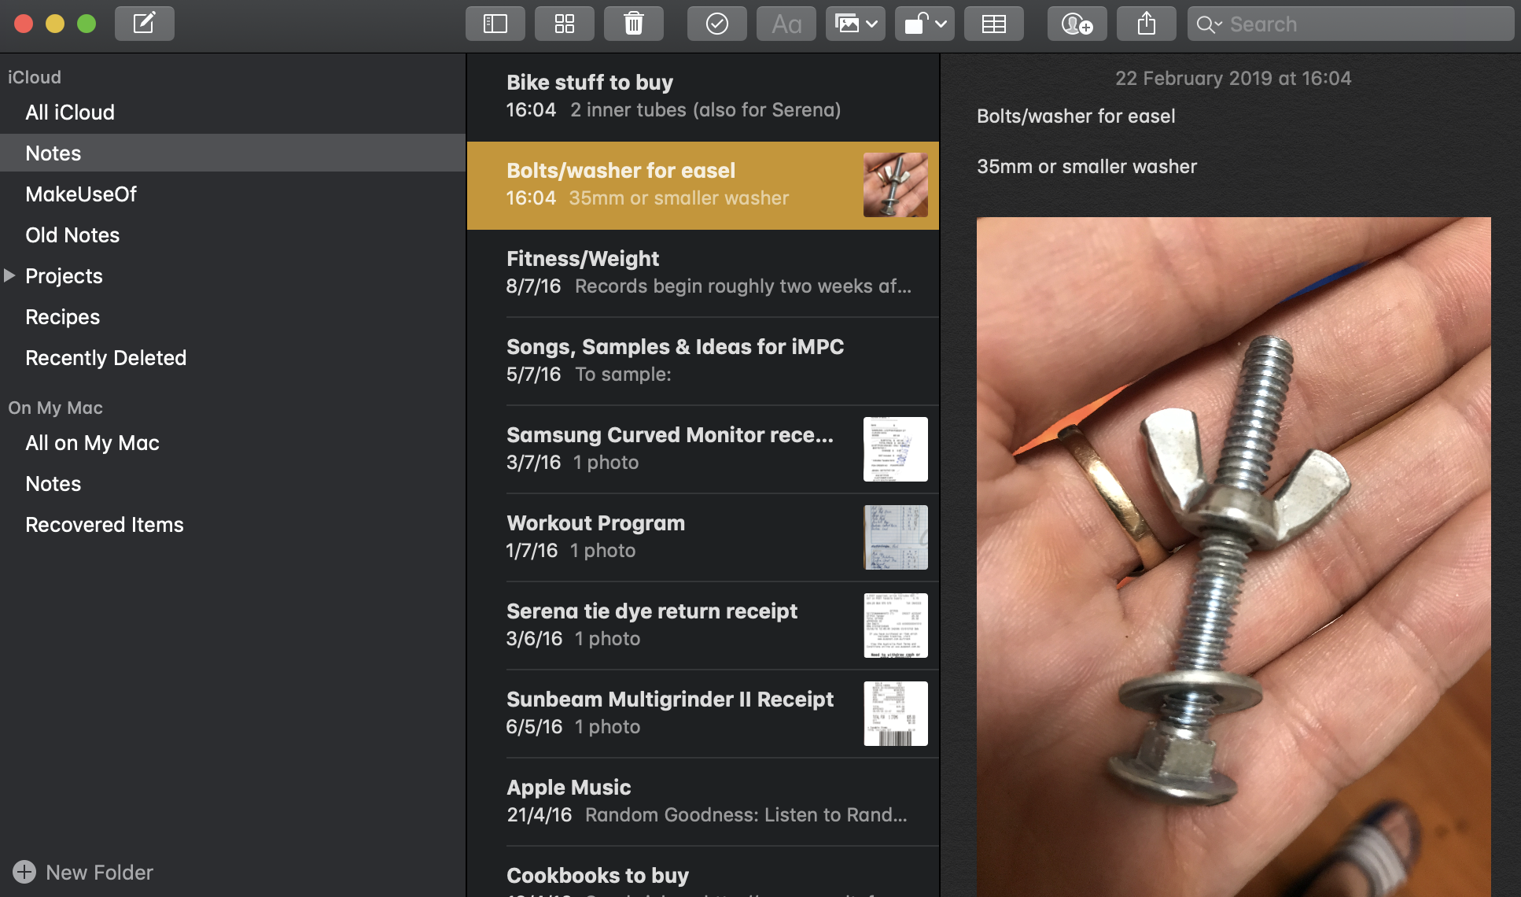The width and height of the screenshot is (1521, 897).
Task: Open 'Bike stuff to buy' note
Action: coord(703,95)
